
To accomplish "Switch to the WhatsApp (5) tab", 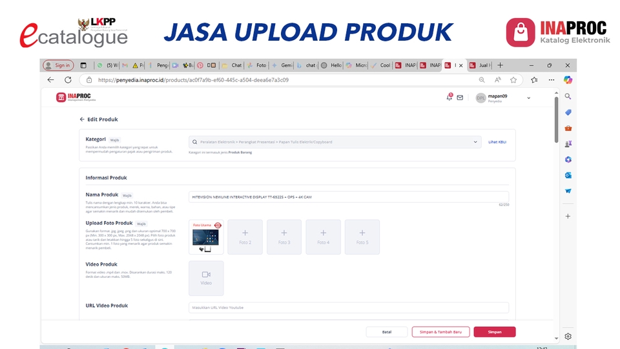I will click(108, 65).
